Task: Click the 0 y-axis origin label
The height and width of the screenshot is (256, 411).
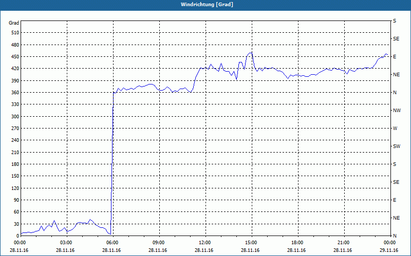Action: (18, 236)
